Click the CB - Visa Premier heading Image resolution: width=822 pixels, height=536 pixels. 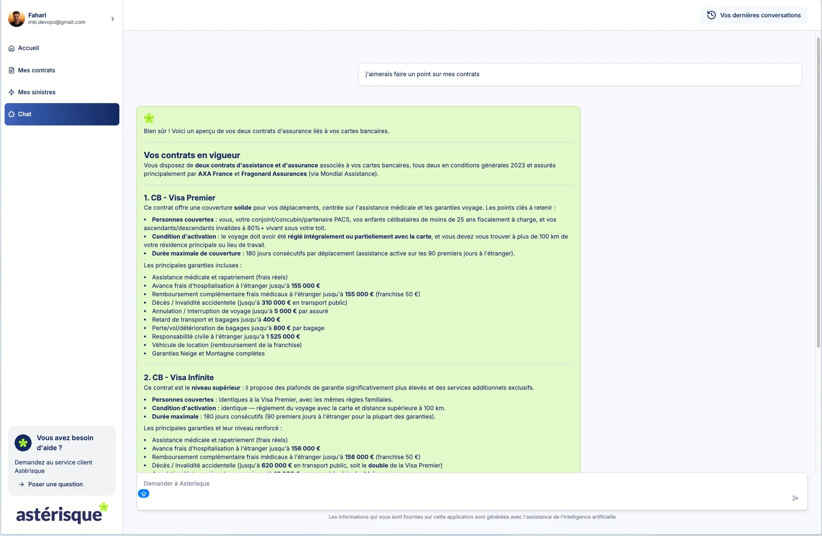(179, 198)
